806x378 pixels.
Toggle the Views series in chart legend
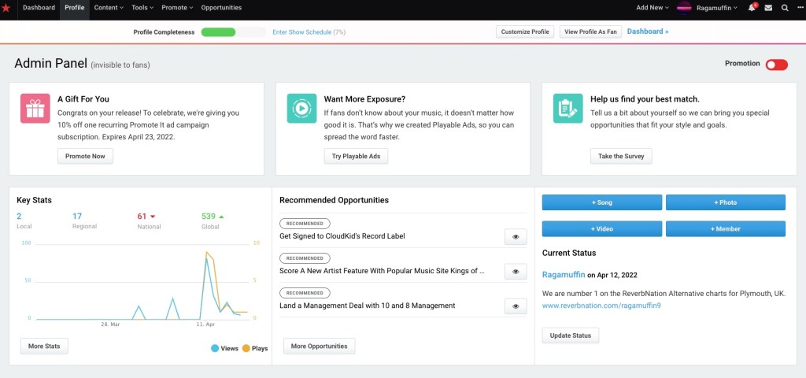225,347
